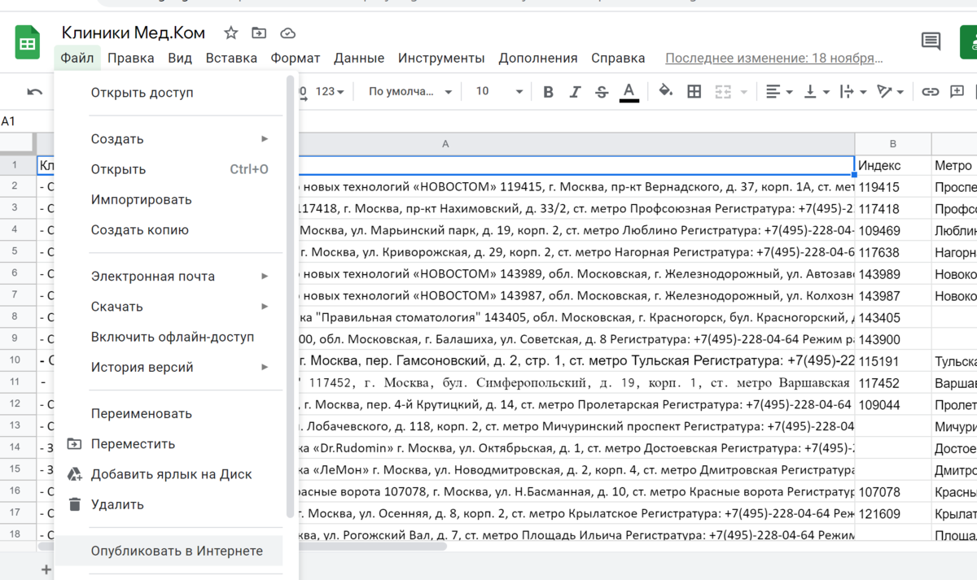Open the text color picker
This screenshot has width=977, height=580.
point(629,92)
